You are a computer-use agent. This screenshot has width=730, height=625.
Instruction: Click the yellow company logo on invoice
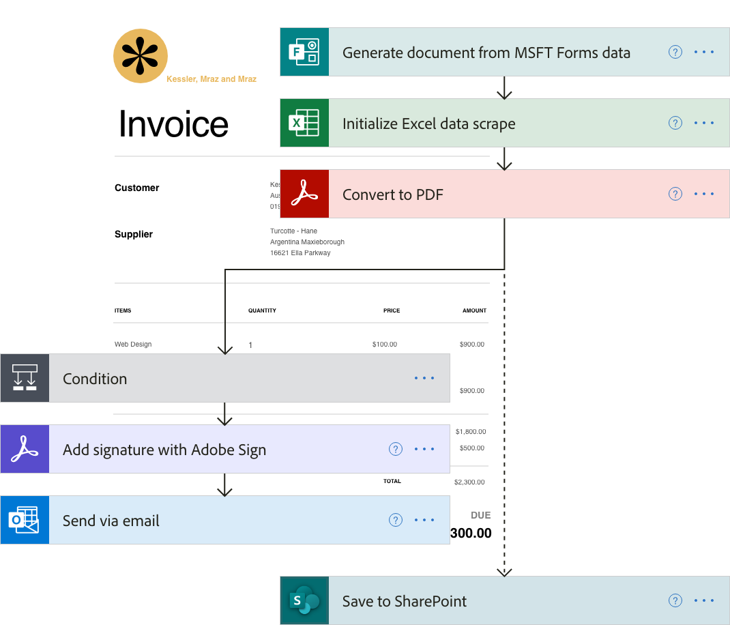[141, 57]
